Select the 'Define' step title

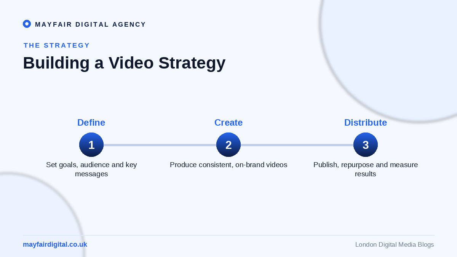tap(91, 123)
